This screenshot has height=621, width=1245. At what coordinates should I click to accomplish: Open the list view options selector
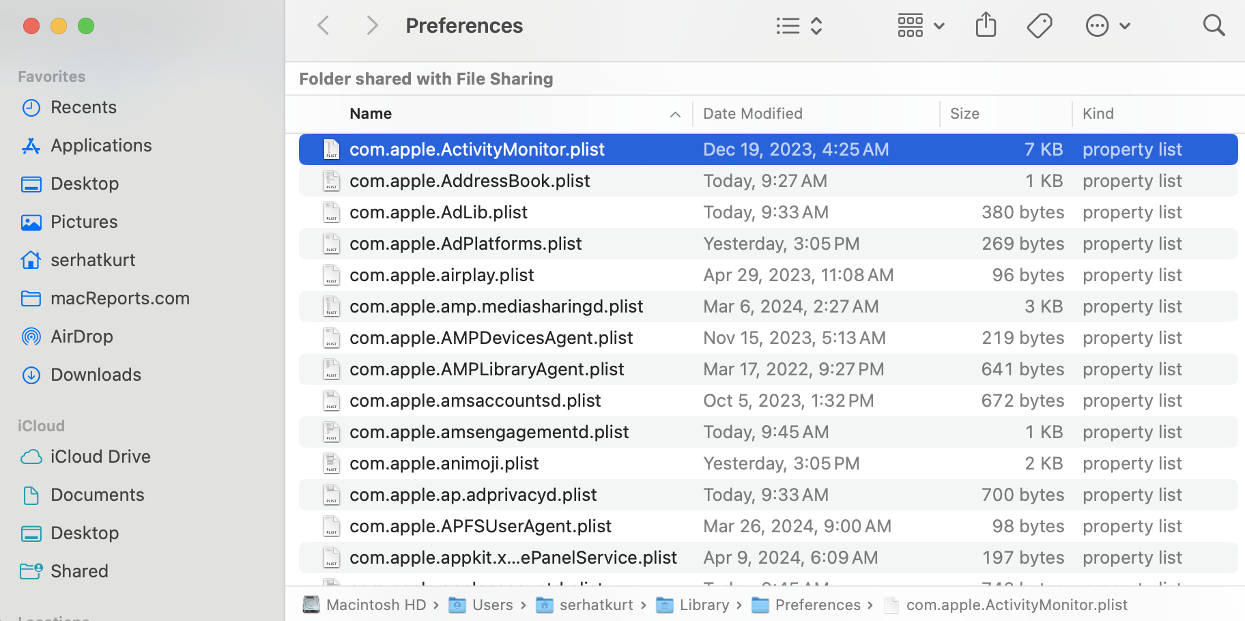tap(799, 26)
